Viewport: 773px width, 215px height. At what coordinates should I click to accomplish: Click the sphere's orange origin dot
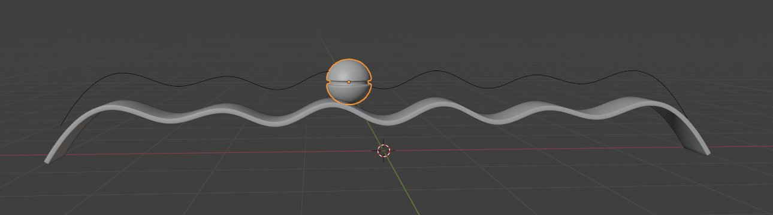point(349,81)
